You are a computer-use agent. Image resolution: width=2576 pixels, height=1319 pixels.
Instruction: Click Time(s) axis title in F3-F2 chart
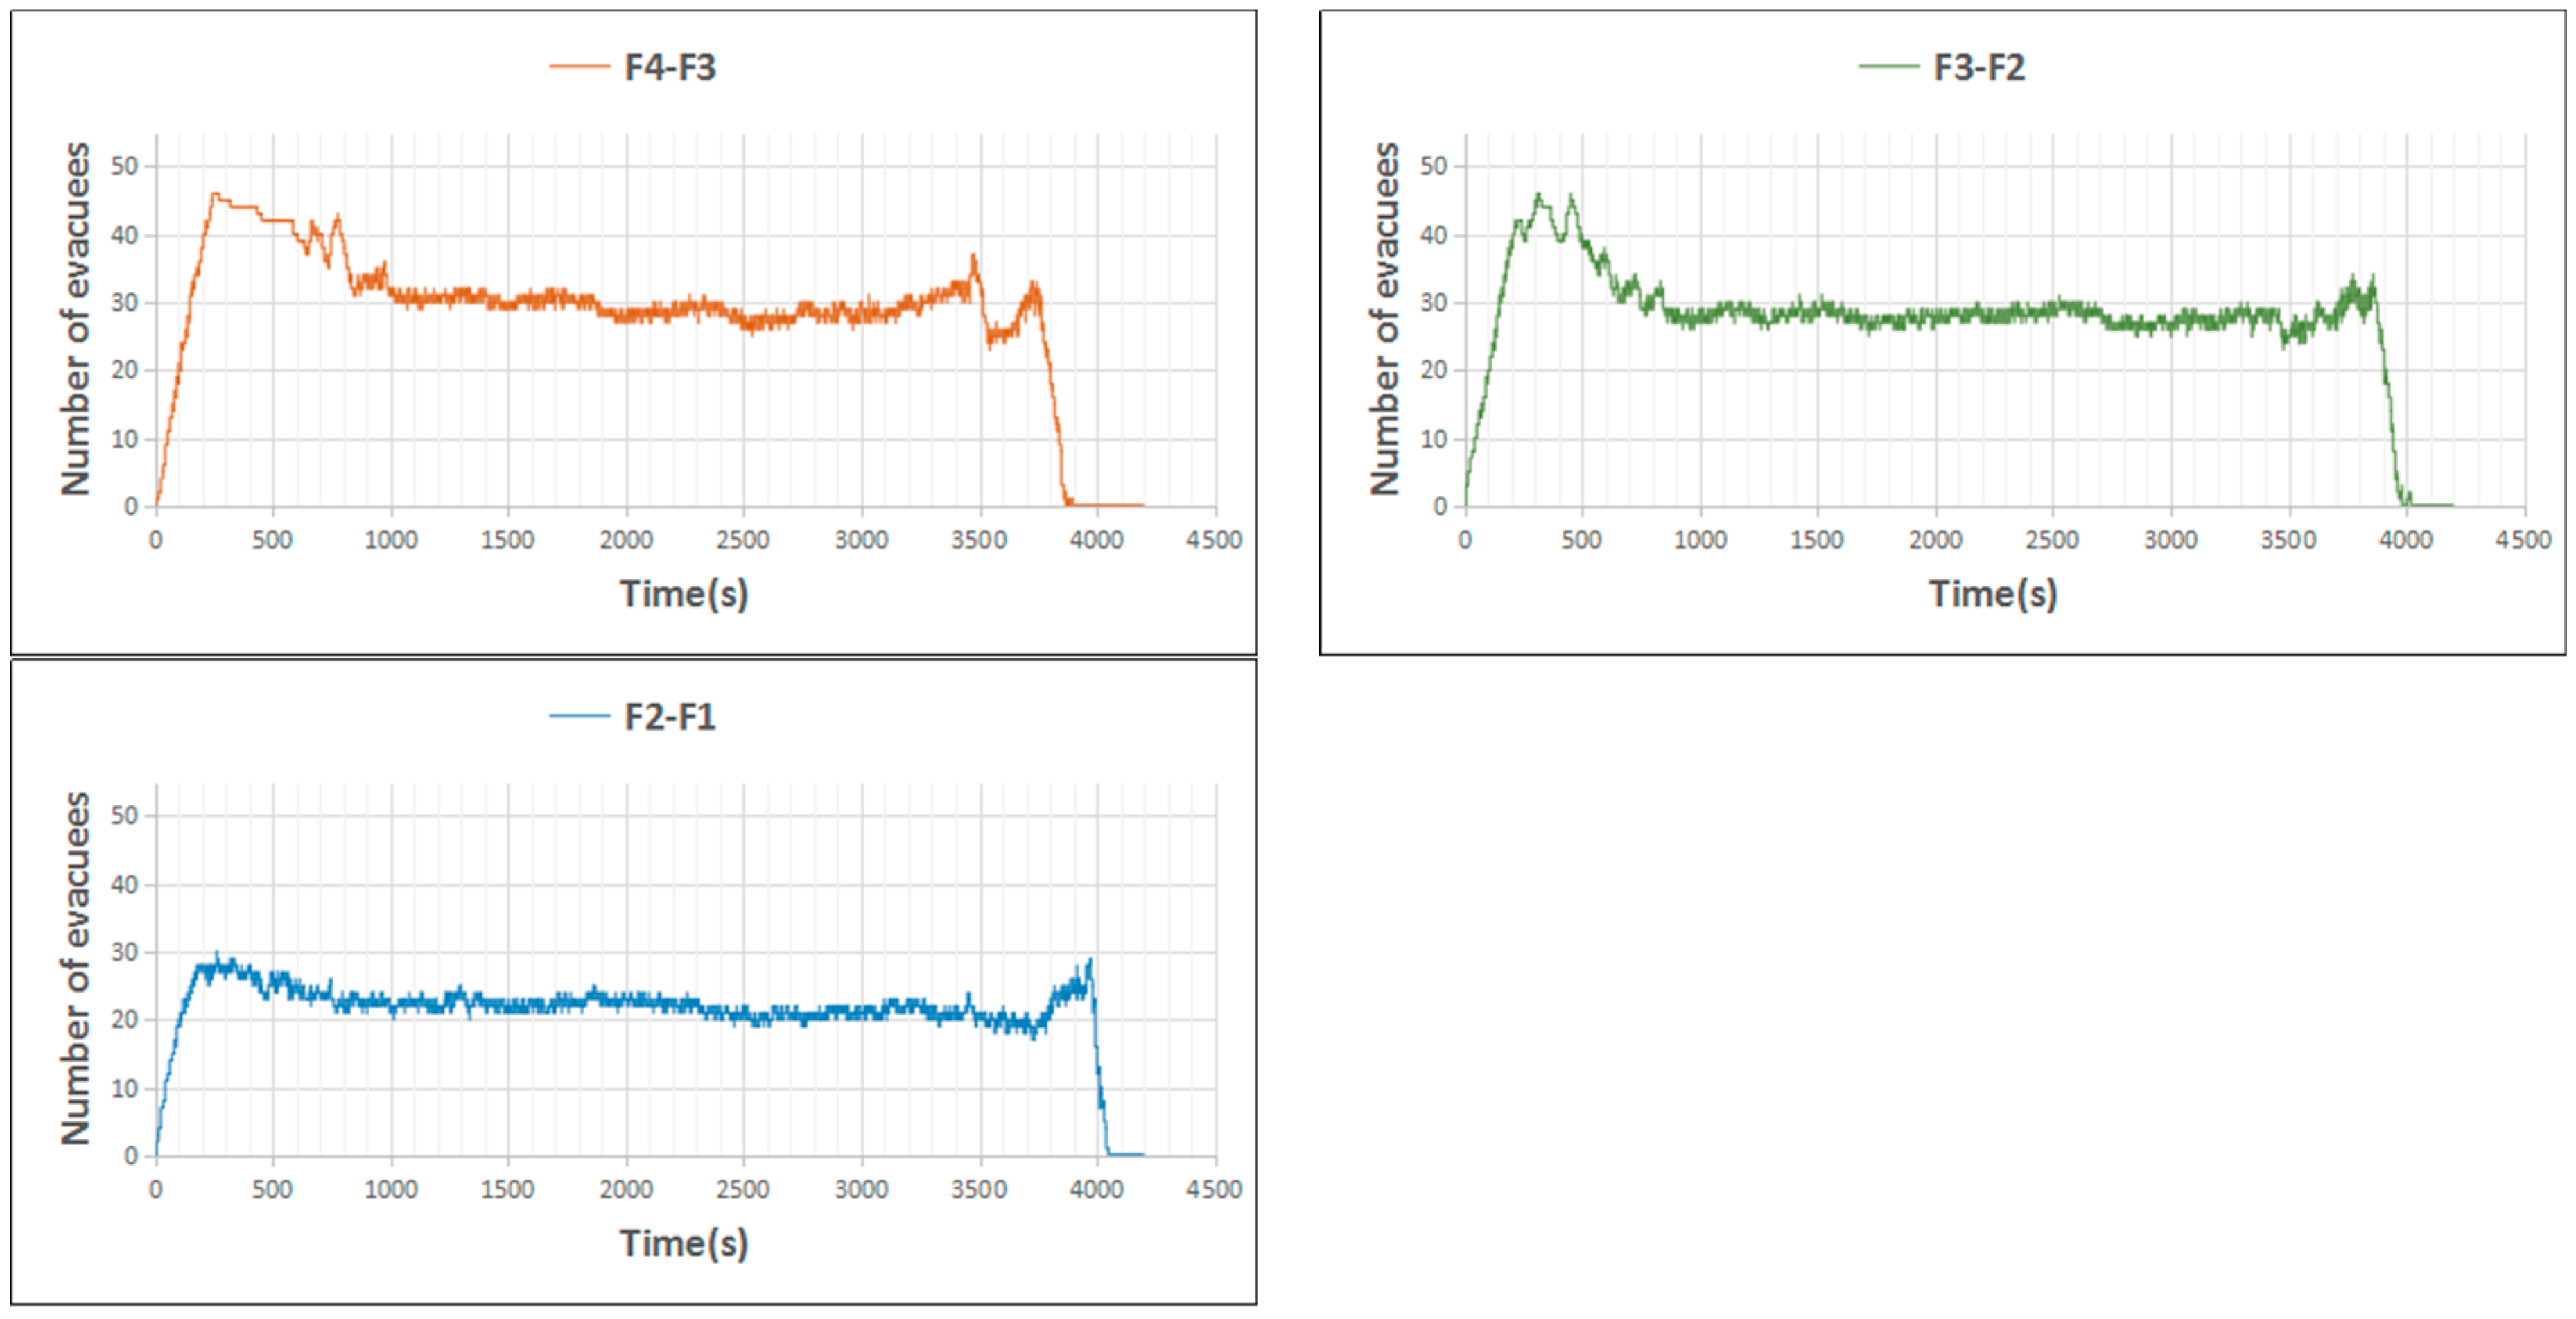(1993, 594)
